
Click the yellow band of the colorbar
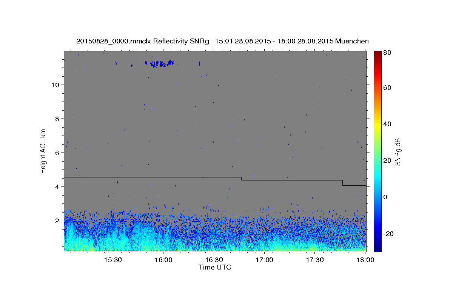pyautogui.click(x=377, y=124)
